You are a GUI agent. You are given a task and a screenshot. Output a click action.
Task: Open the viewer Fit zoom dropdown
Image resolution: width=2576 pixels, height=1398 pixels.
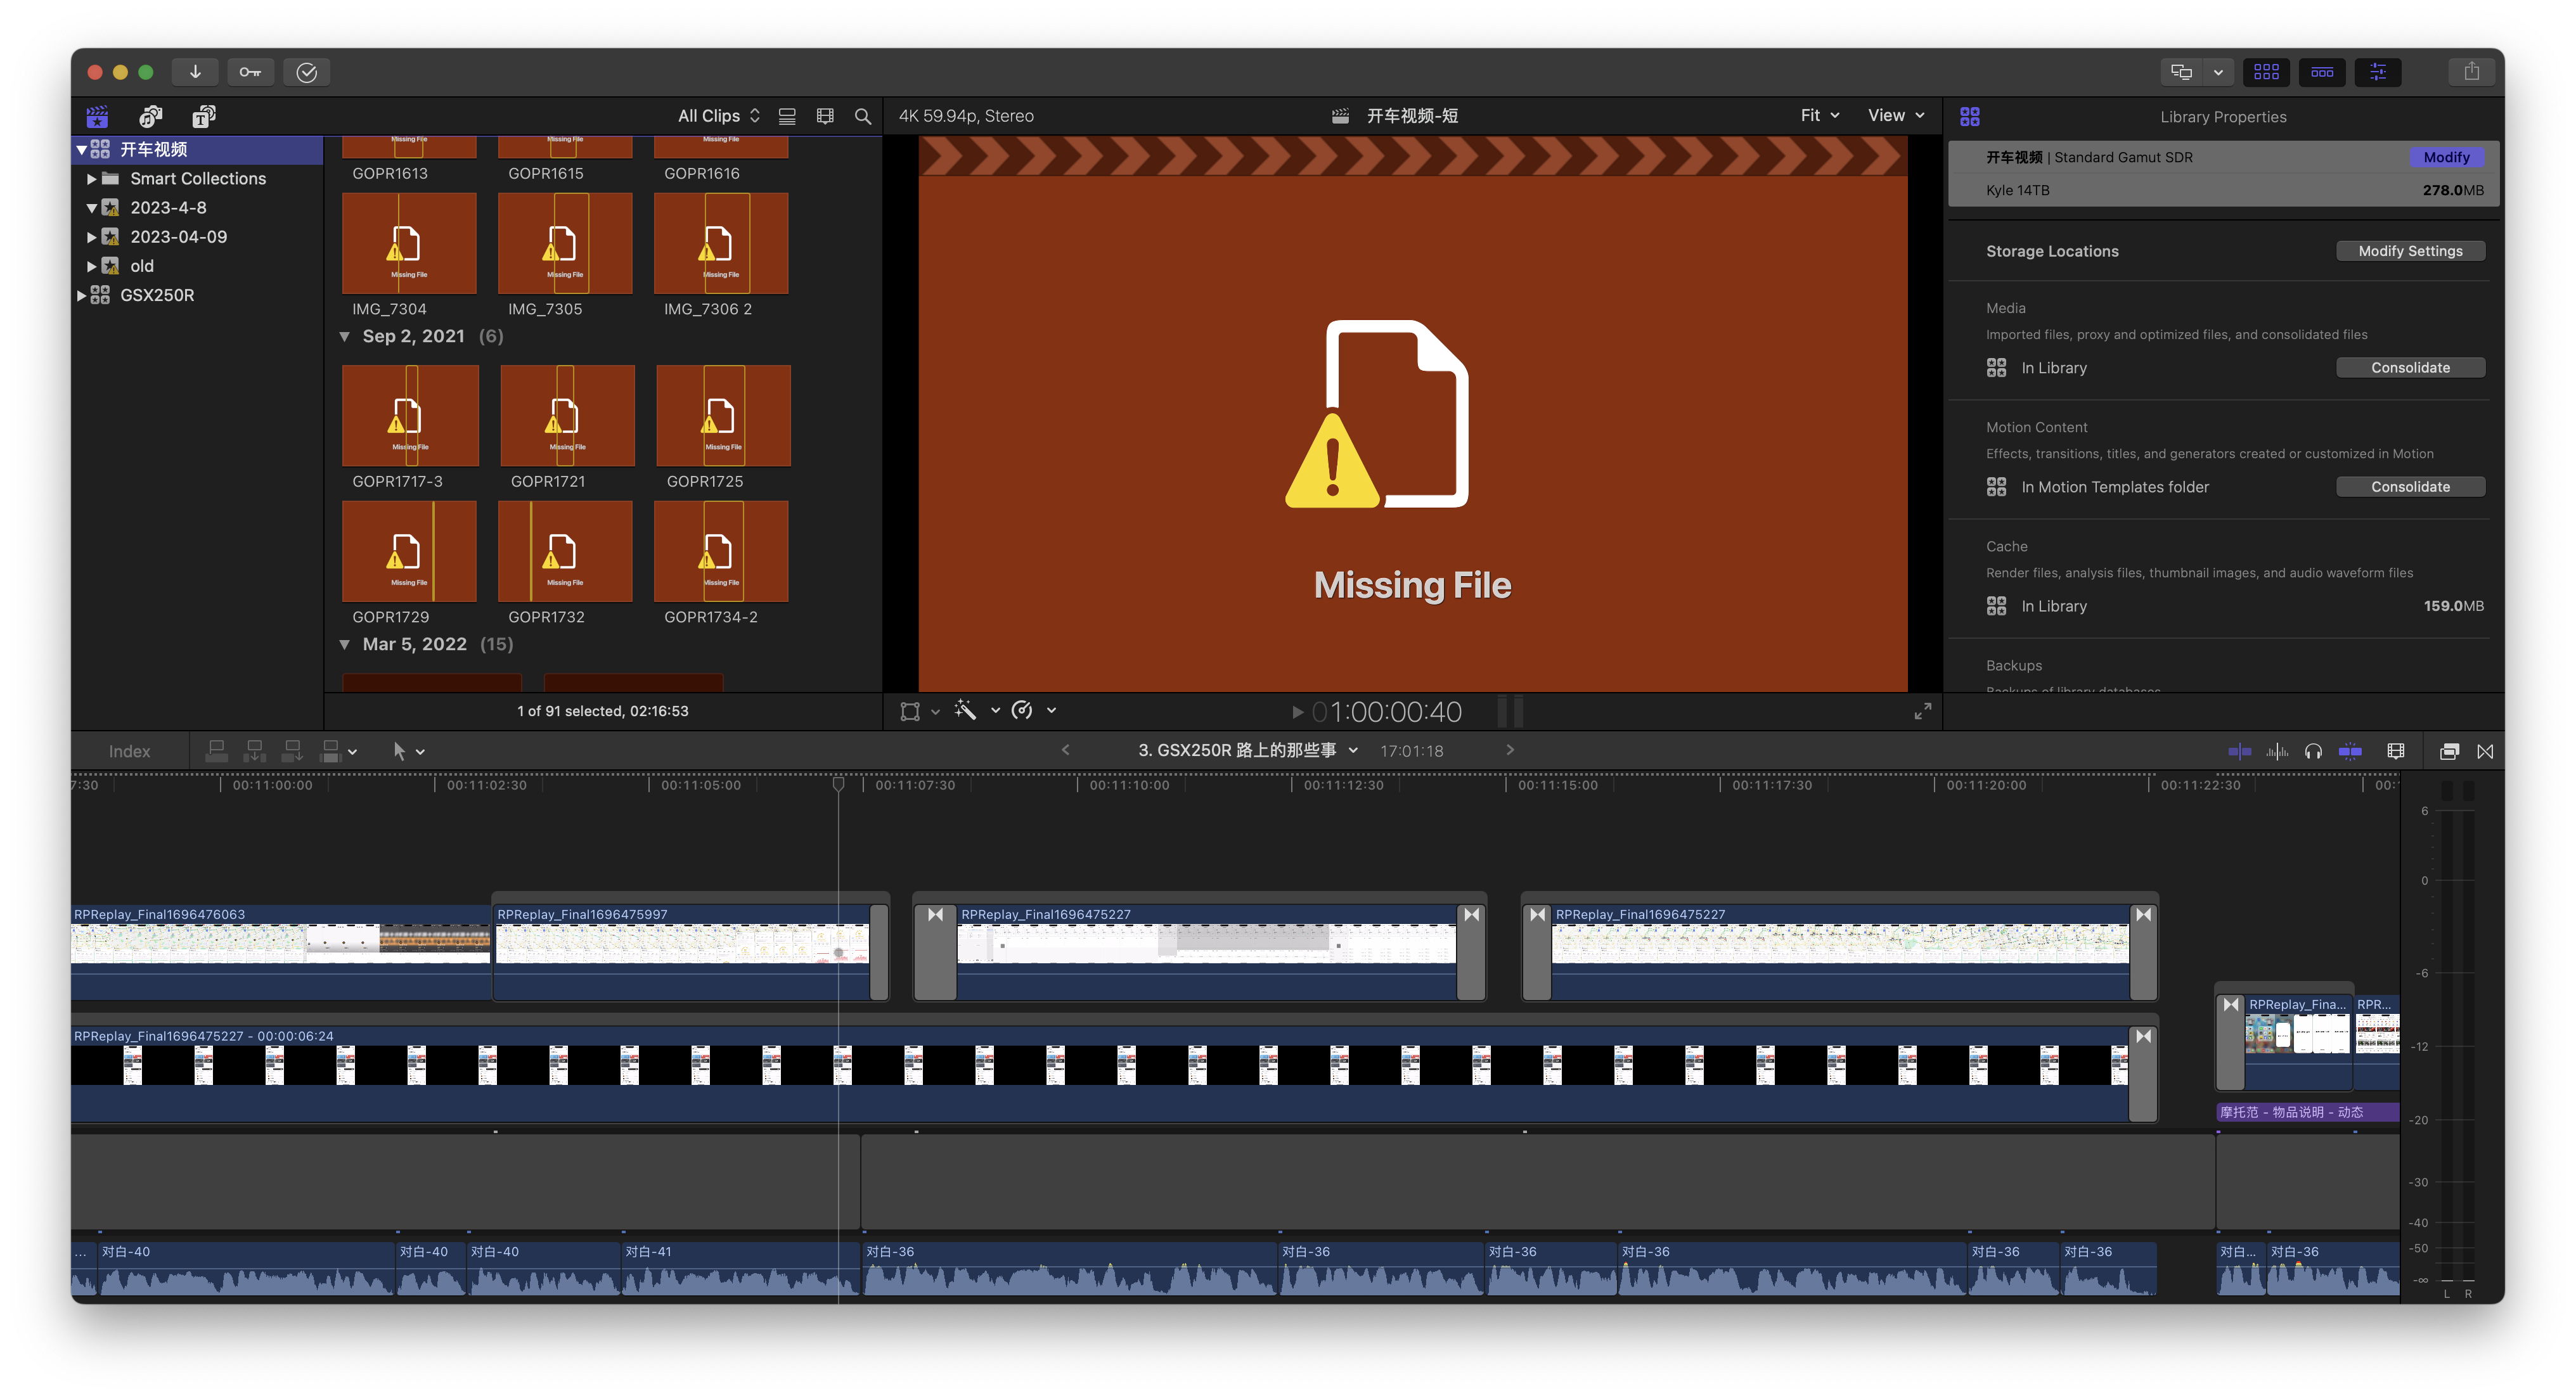pyautogui.click(x=1819, y=115)
